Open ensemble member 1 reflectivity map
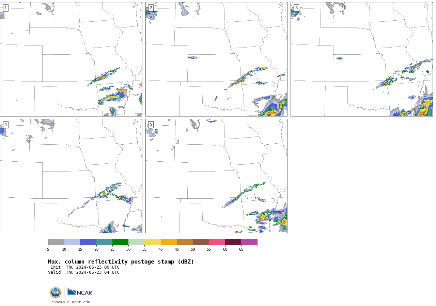The height and width of the screenshot is (306, 436). tap(71, 59)
